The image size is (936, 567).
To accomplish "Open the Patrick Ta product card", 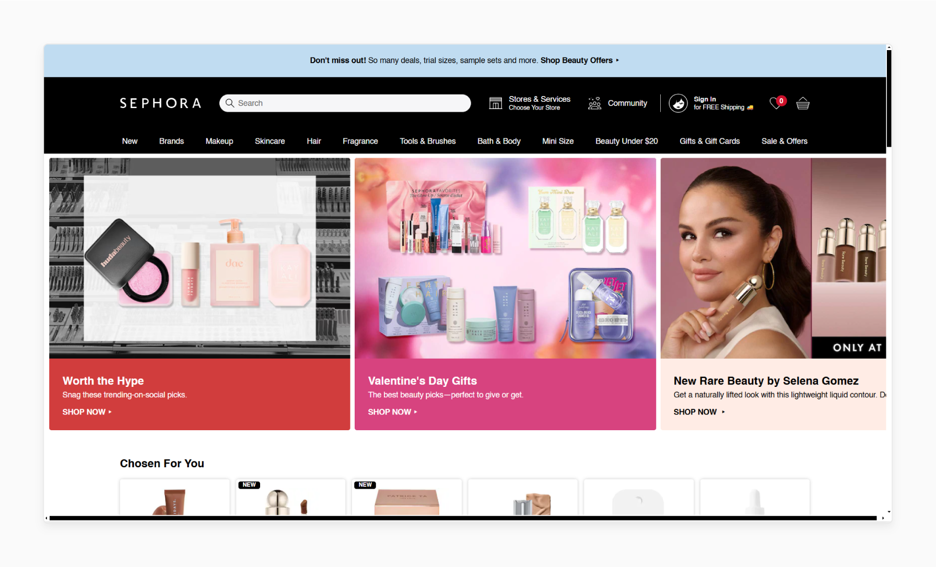I will 407,497.
